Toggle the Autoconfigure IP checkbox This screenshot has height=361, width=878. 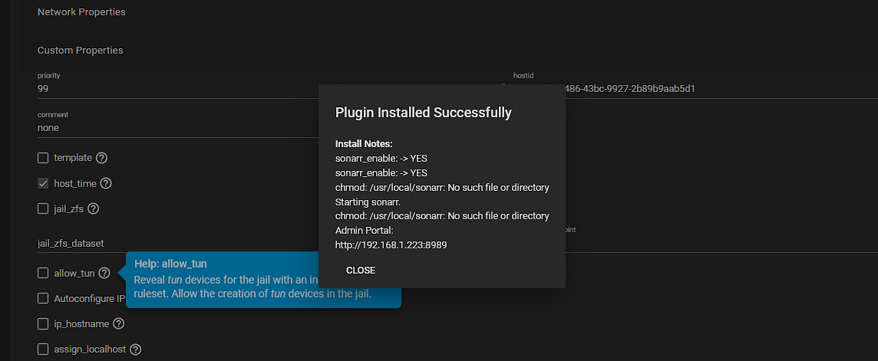tap(43, 298)
